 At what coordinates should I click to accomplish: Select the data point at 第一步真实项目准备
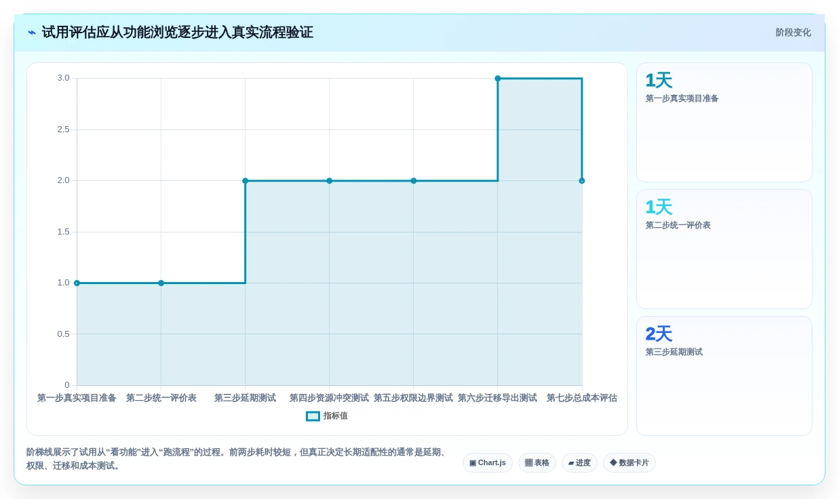(77, 283)
